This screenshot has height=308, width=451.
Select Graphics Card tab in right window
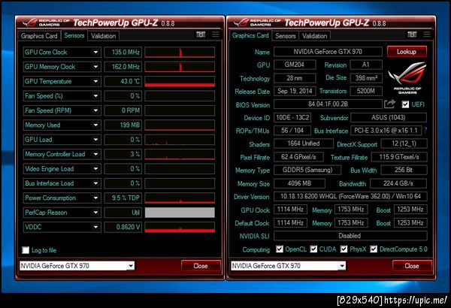click(x=250, y=35)
